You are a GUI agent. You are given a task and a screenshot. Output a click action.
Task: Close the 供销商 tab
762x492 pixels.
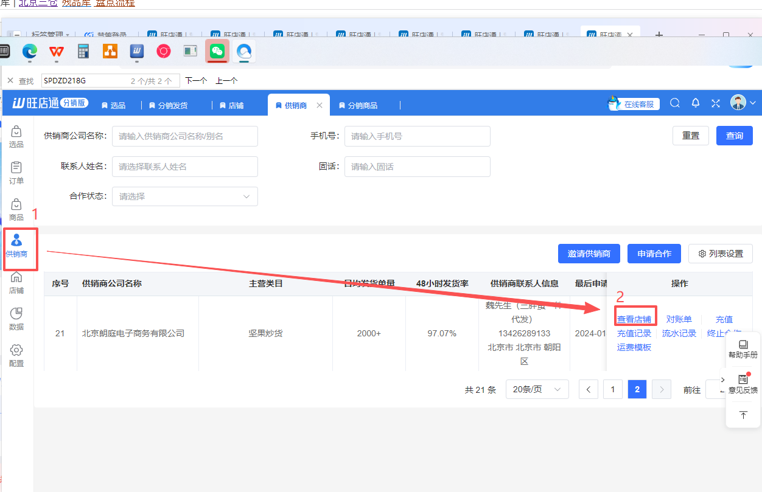(x=320, y=105)
